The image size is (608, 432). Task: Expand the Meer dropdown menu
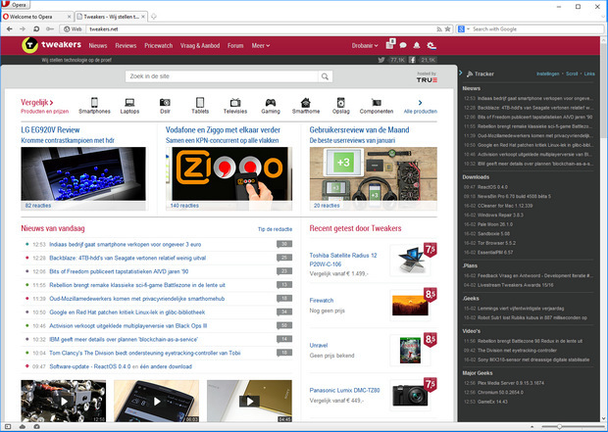pyautogui.click(x=261, y=46)
